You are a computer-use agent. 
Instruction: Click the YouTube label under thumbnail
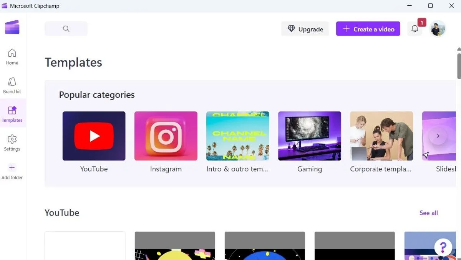[94, 169]
